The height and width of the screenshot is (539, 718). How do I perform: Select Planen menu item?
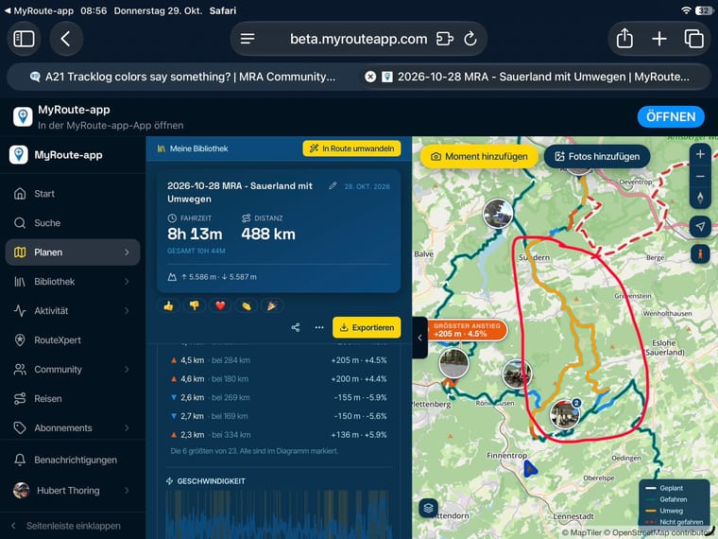(73, 252)
